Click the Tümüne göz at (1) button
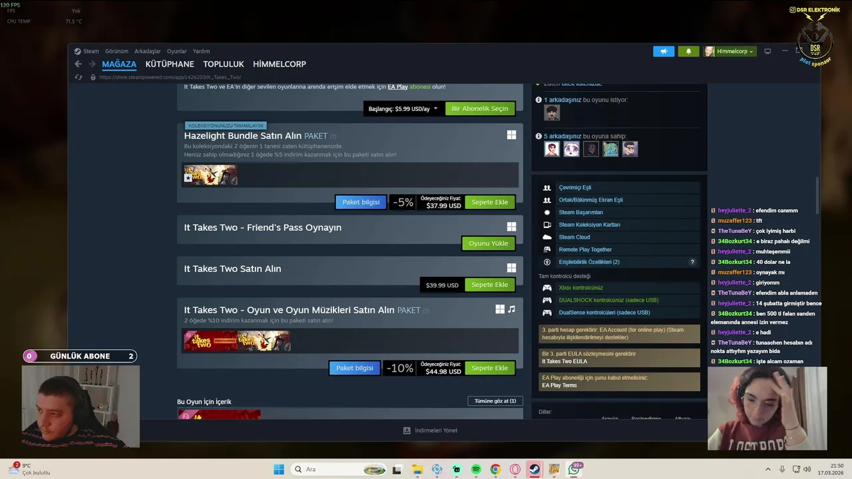The image size is (852, 479). coord(495,401)
